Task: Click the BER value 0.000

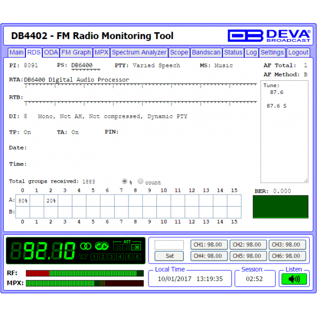Action: tap(282, 191)
